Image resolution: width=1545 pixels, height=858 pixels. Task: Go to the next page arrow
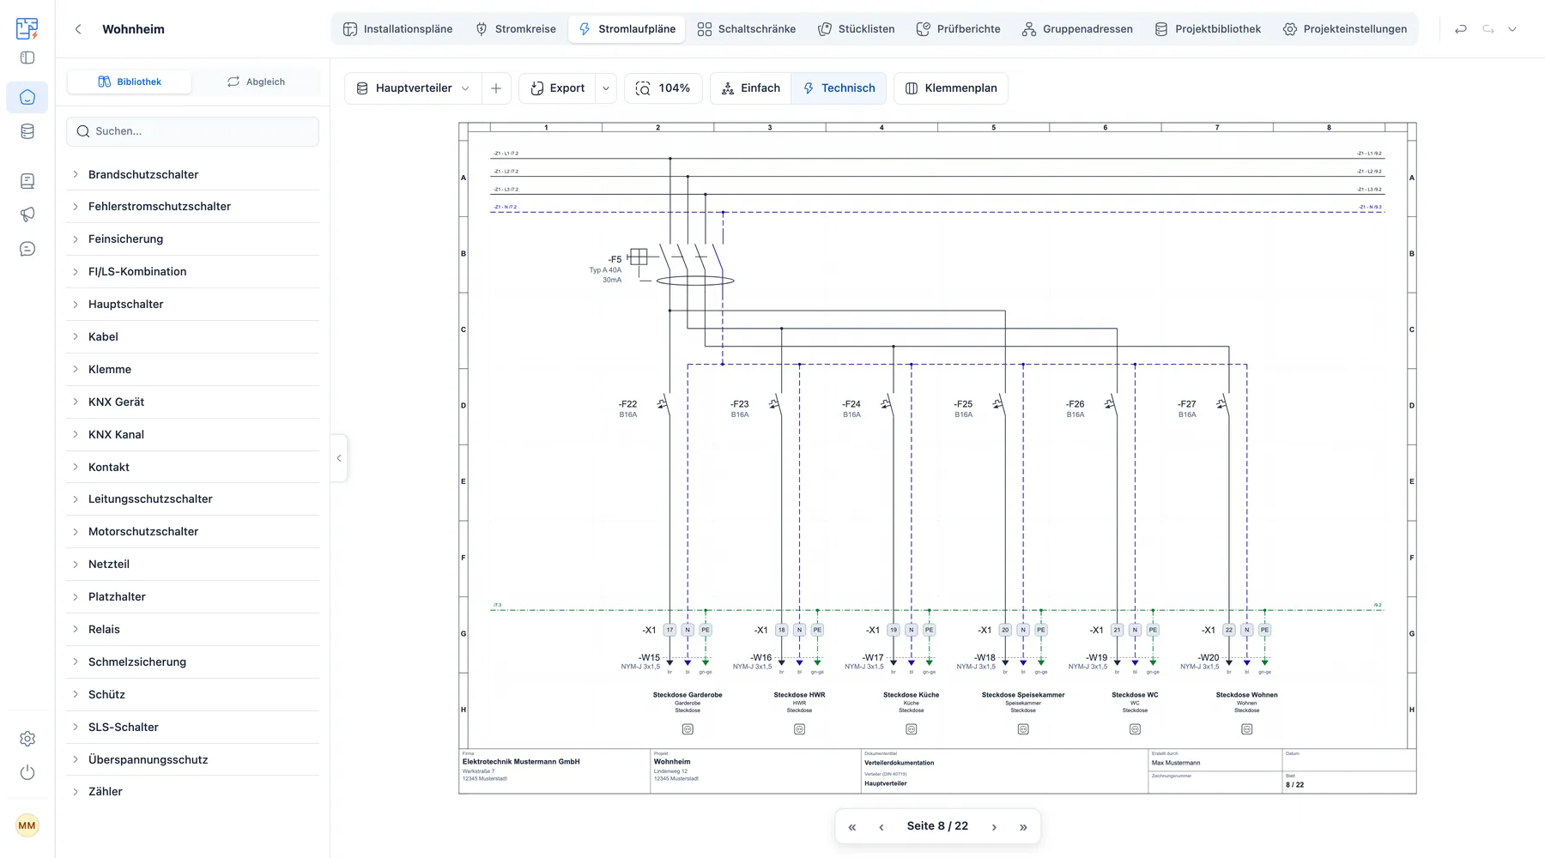pyautogui.click(x=994, y=827)
